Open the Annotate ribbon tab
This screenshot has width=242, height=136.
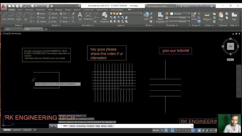[x=29, y=10]
